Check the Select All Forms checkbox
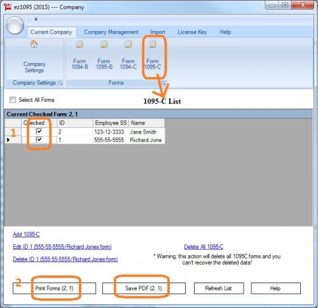 [13, 100]
